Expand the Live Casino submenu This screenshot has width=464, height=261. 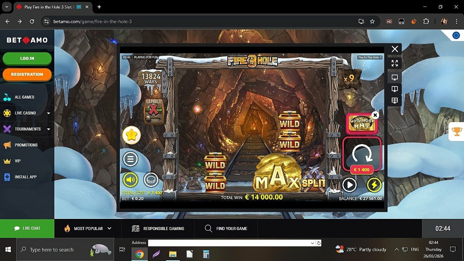tap(49, 113)
